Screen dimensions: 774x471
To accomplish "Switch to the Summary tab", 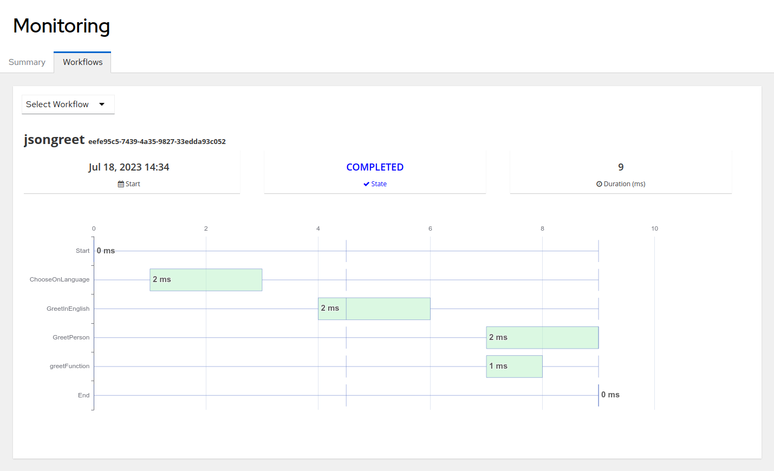I will (27, 62).
